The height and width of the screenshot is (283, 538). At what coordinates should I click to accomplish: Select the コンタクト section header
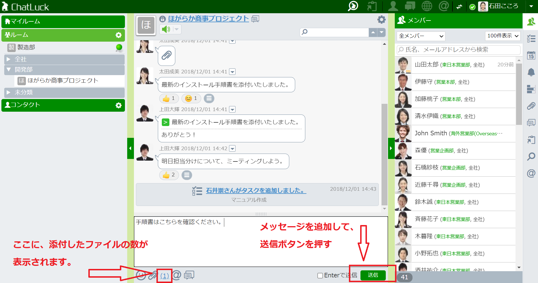pyautogui.click(x=63, y=105)
